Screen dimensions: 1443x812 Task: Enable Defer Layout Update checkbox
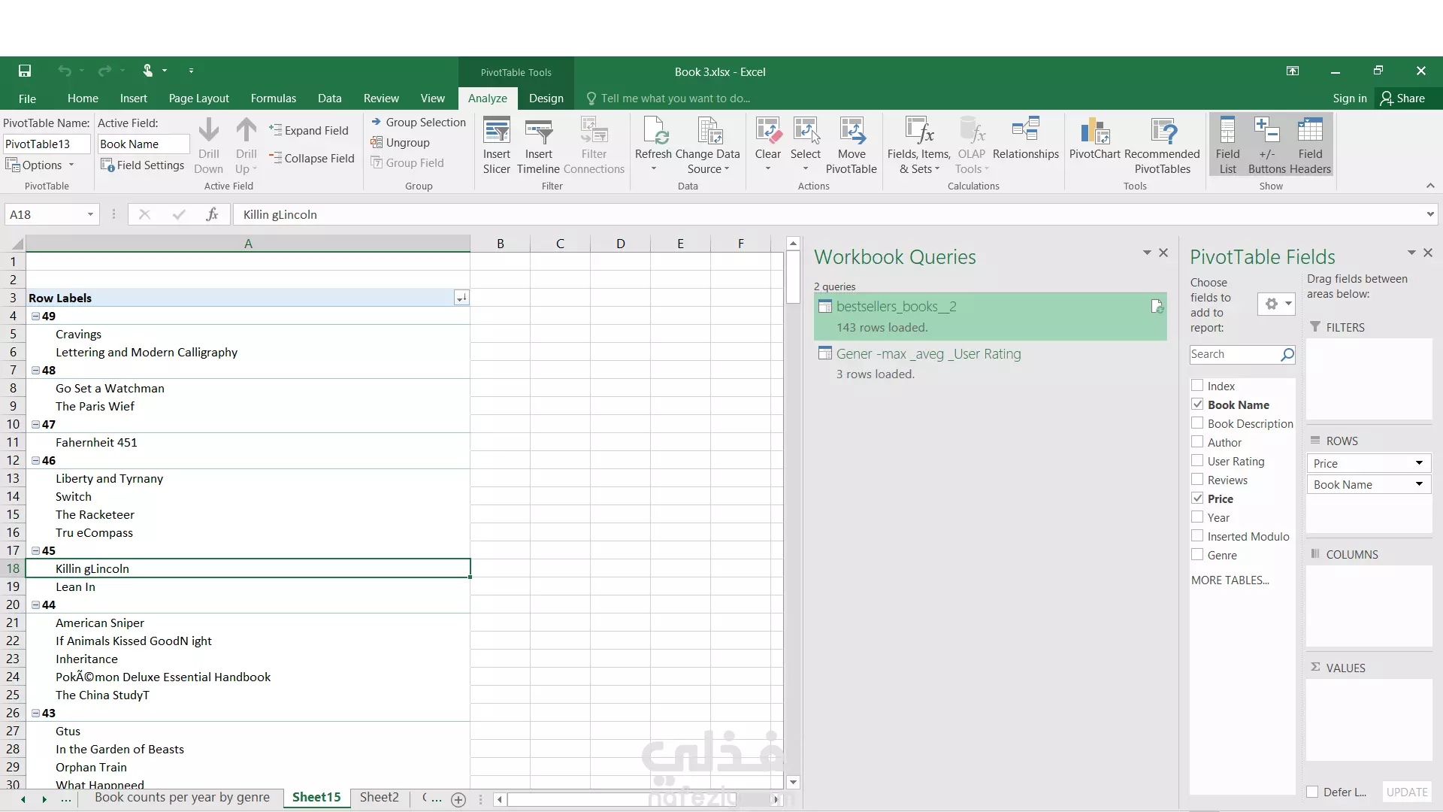1312,792
